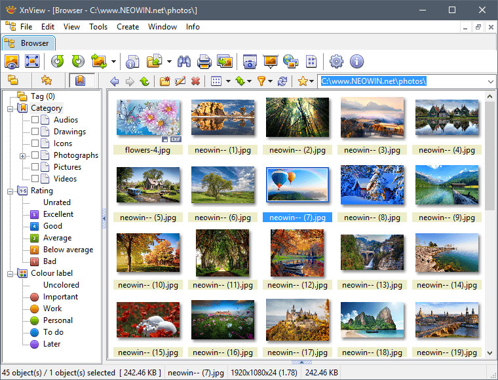Screen dimensions: 498x380
Task: Open Settings via the gear icon
Action: click(x=336, y=62)
